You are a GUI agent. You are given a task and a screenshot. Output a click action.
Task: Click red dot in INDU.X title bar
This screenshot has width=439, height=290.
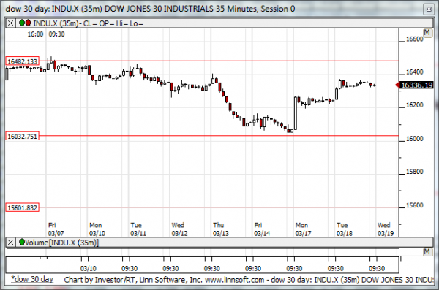click(28, 23)
